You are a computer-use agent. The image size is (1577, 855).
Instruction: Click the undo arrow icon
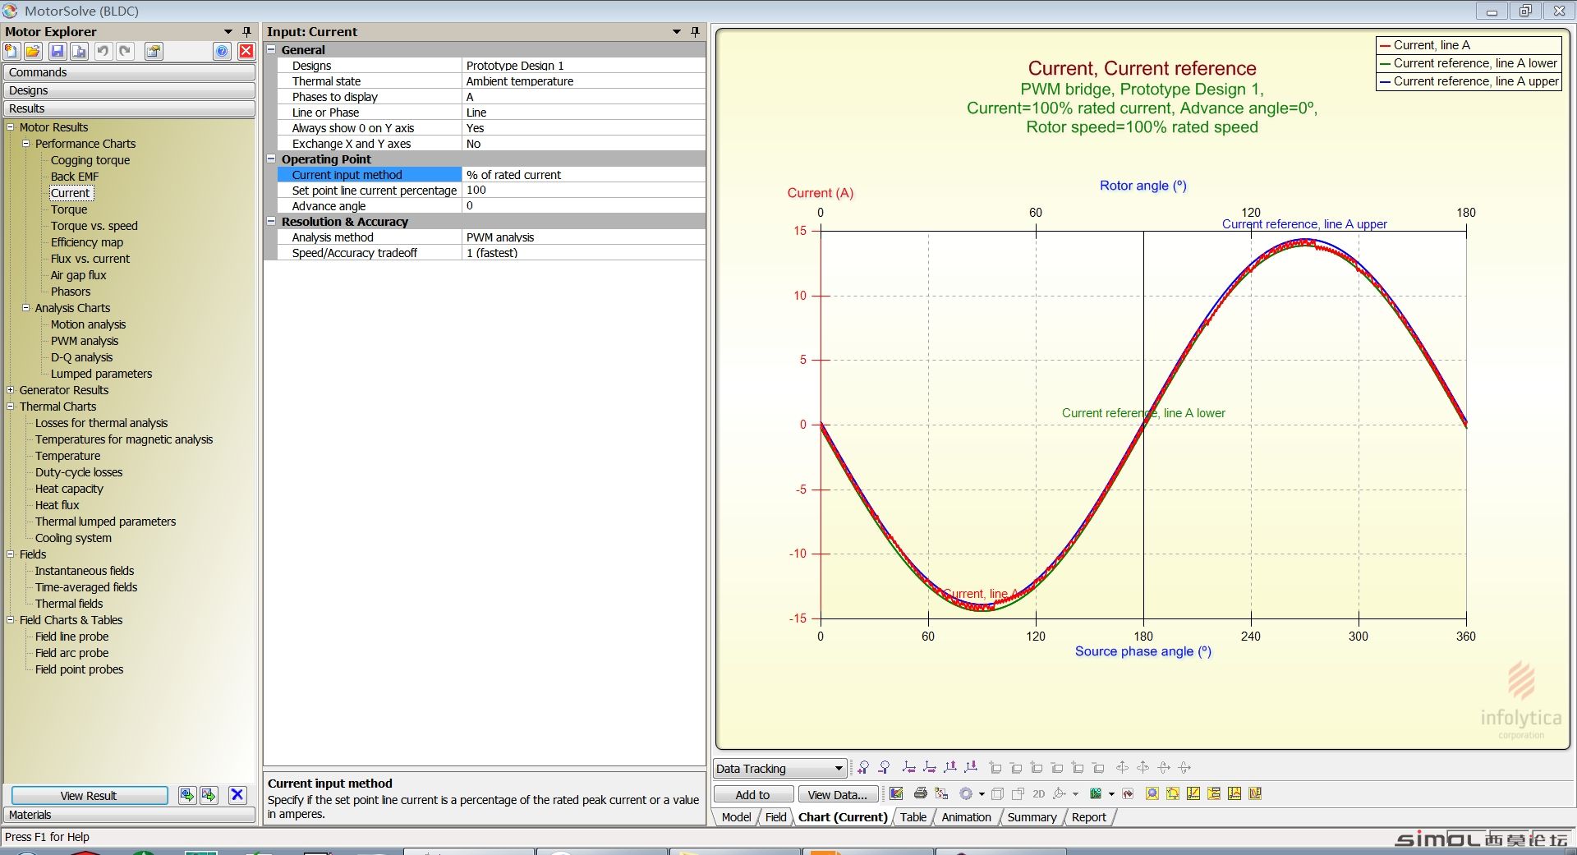click(103, 52)
